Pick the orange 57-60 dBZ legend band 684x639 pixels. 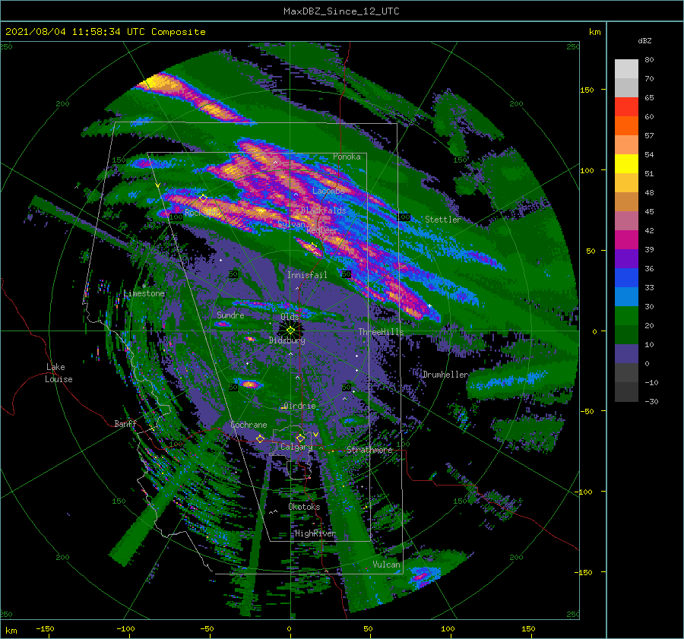coord(626,125)
